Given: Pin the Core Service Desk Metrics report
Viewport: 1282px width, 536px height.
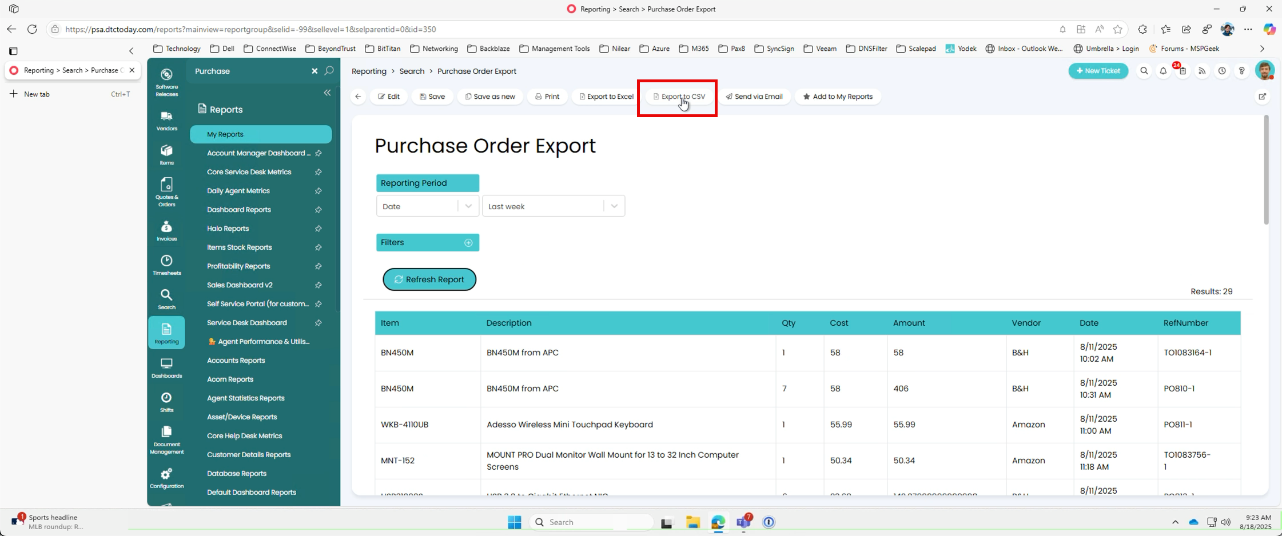Looking at the screenshot, I should pos(318,172).
